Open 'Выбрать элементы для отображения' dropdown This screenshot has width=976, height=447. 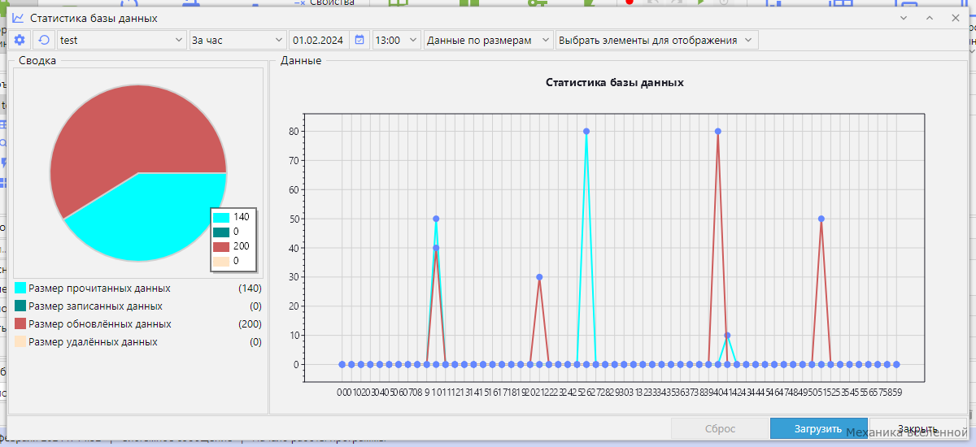656,40
